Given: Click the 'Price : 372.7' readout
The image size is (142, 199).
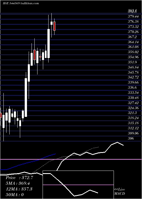Looking at the screenshot, I should point(20,178).
